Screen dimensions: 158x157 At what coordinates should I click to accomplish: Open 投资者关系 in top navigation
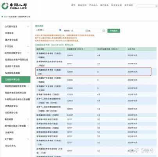pyautogui.click(x=117, y=5)
